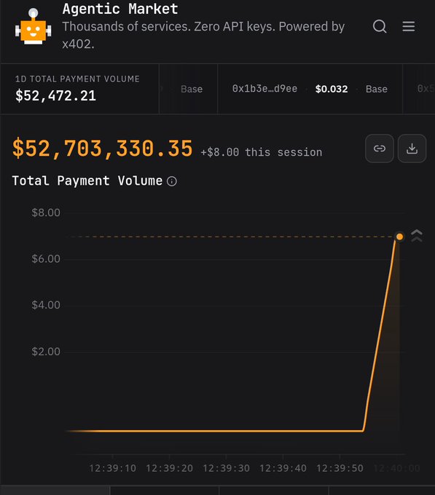Click the double-chevron up indicator

(417, 236)
